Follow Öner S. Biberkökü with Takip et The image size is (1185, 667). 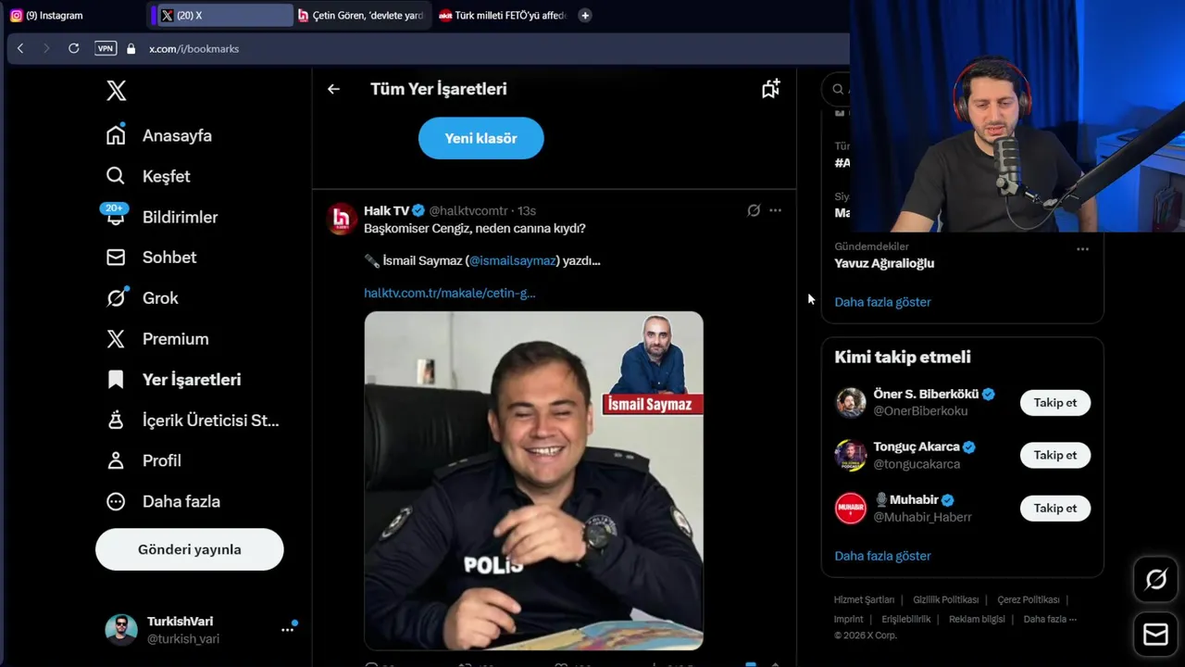(x=1055, y=402)
